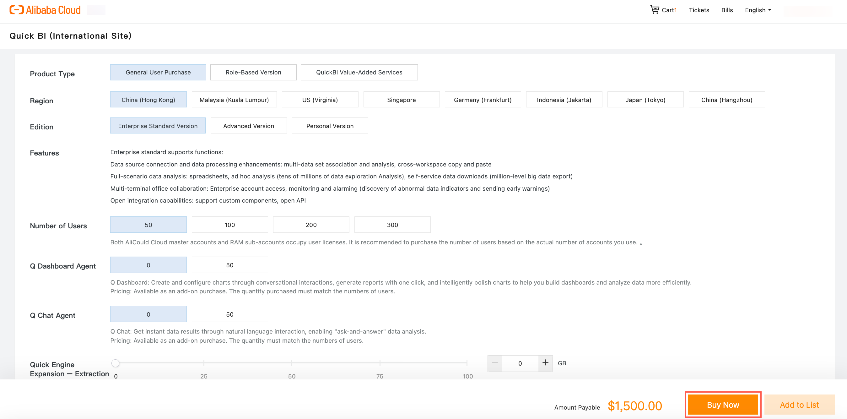This screenshot has width=847, height=419.
Task: Click the minus stepper for extraction GB
Action: [494, 363]
